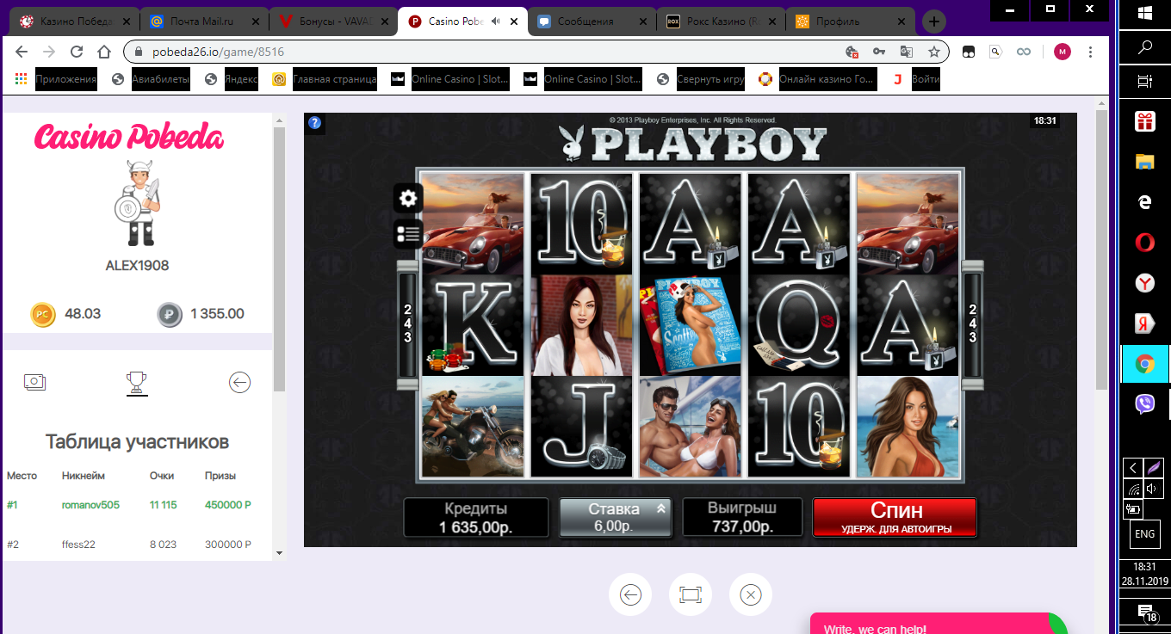1171x634 pixels.
Task: Click the ALEX1908 username
Action: click(x=137, y=266)
